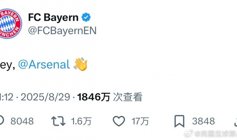This screenshot has height=140, width=237.
Task: Click the 3848 bookmarks count
Action: click(x=204, y=121)
